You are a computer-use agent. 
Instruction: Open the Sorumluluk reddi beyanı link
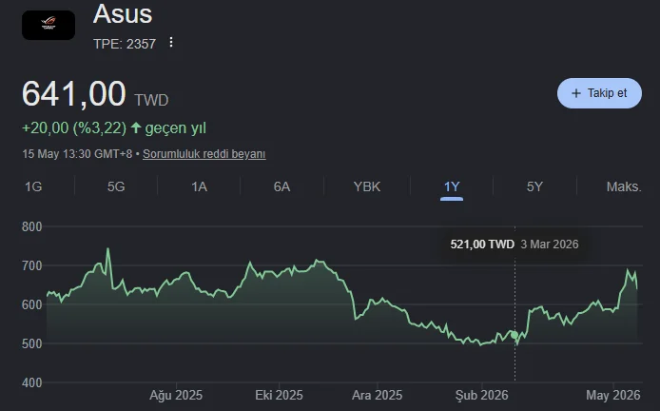[x=204, y=154]
